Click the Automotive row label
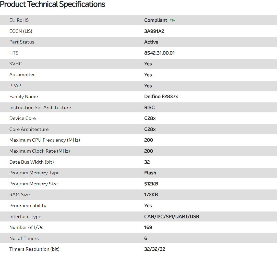The width and height of the screenshot is (277, 254). (x=22, y=75)
